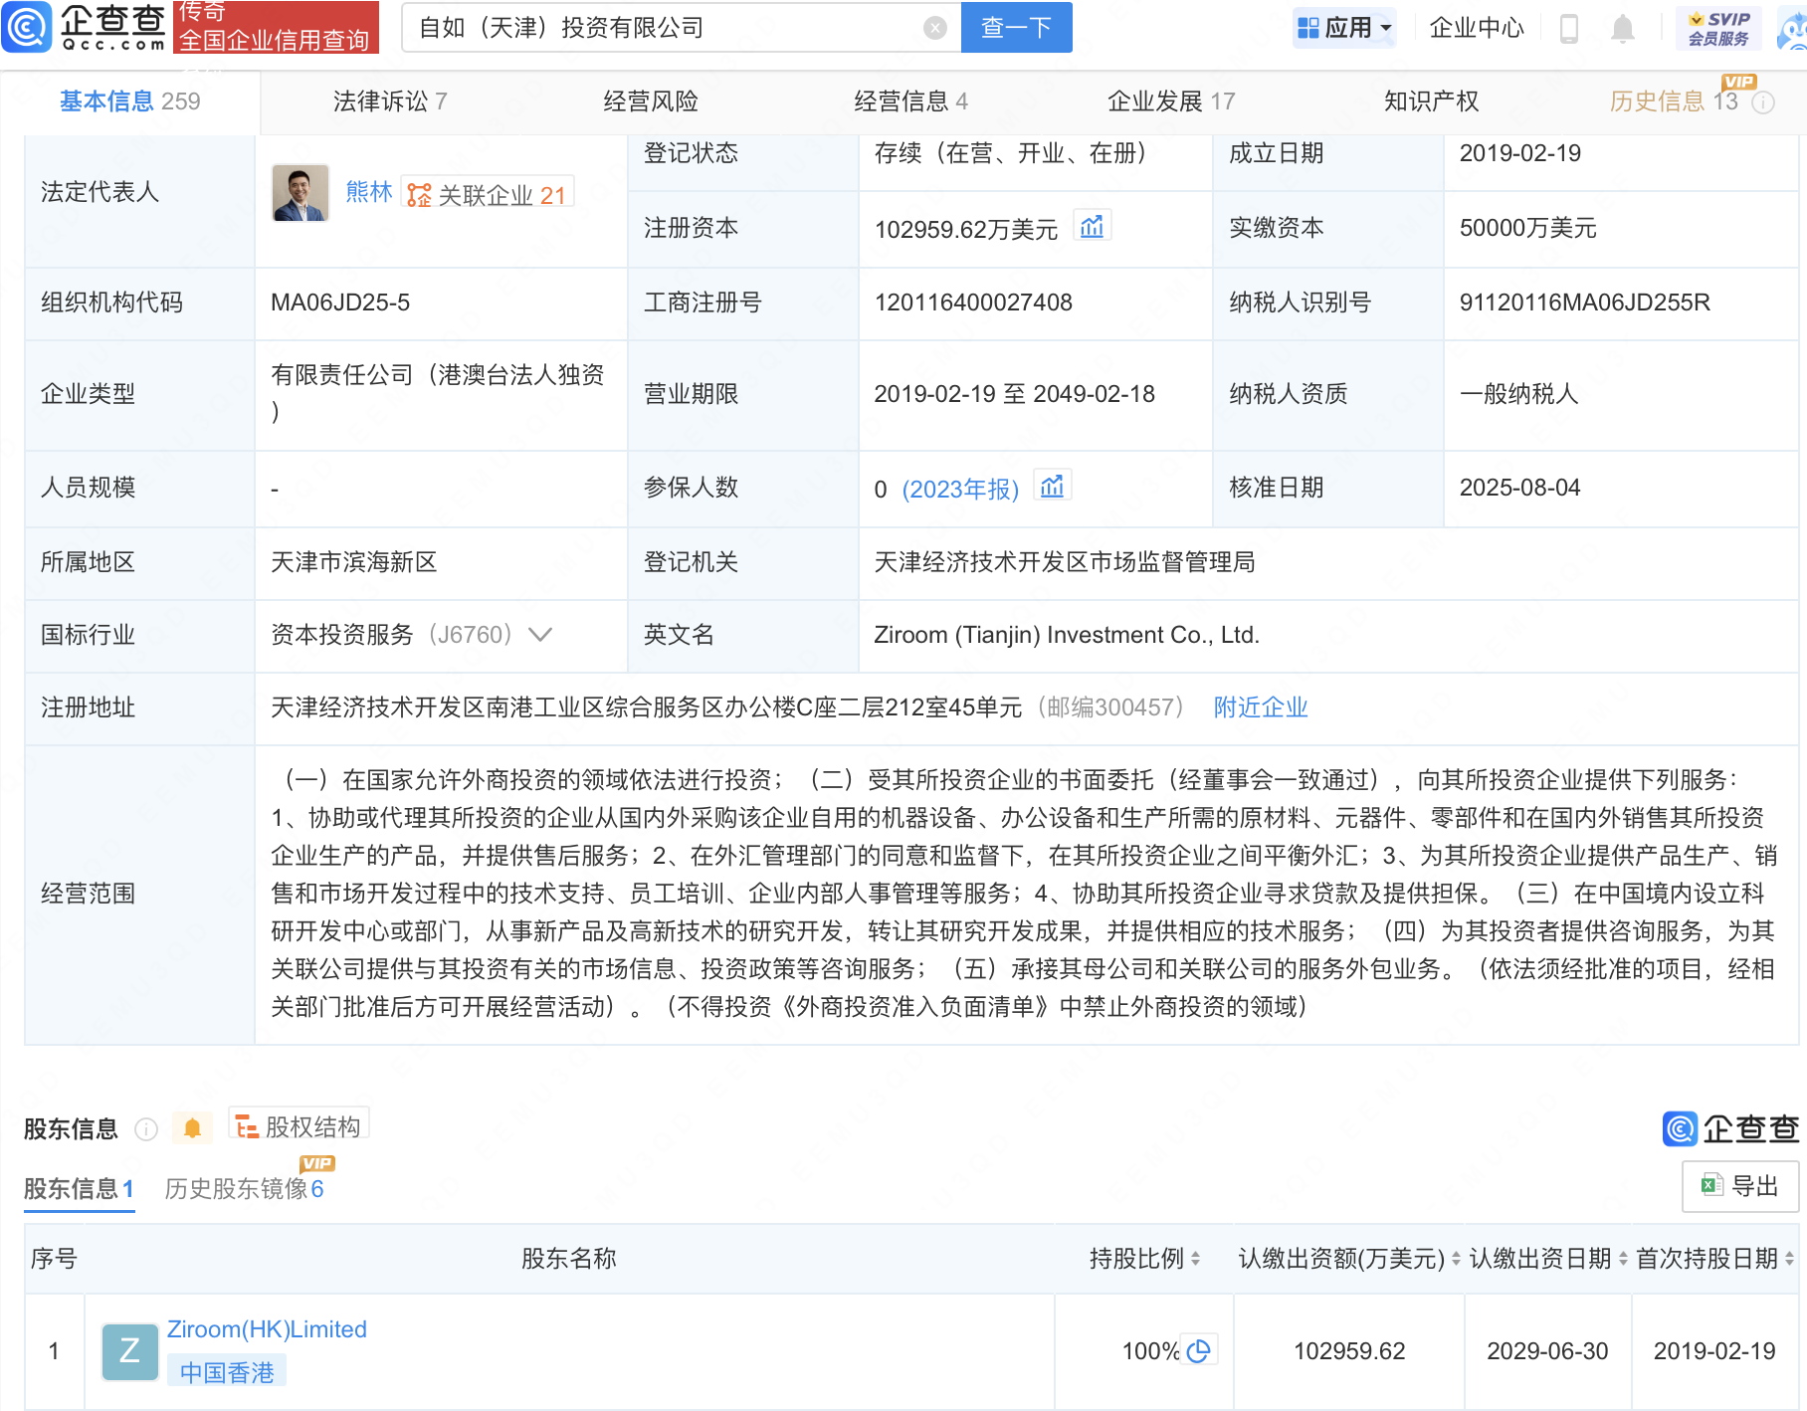Open Ziroom(HK)Limited shareholder link
This screenshot has width=1807, height=1411.
click(267, 1329)
